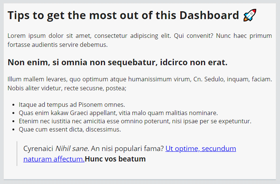This screenshot has height=184, width=280.
Task: Click the "Ut optime, secundum naturam affectum." link
Action: point(201,148)
